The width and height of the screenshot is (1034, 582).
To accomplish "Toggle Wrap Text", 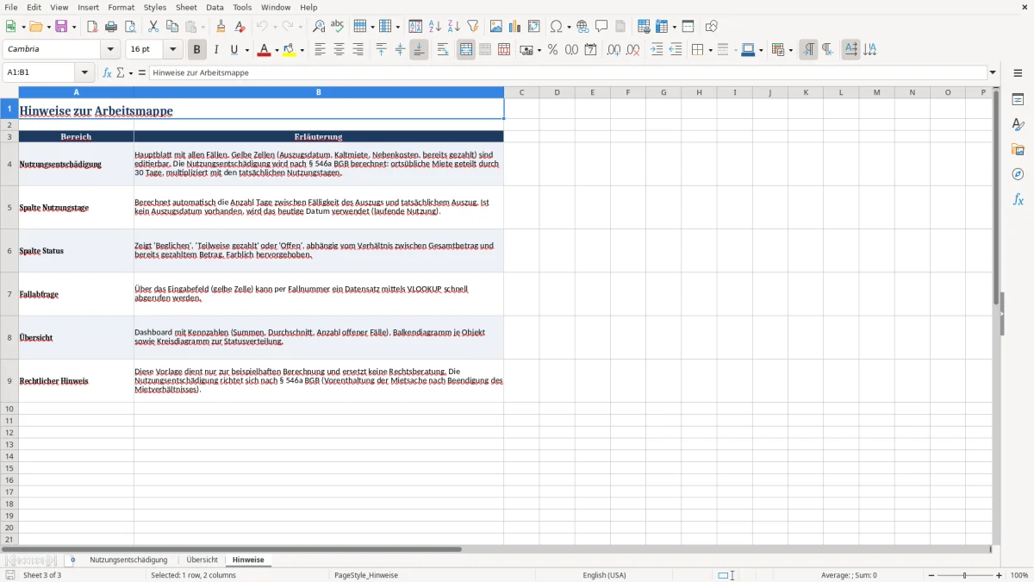I will tap(443, 50).
